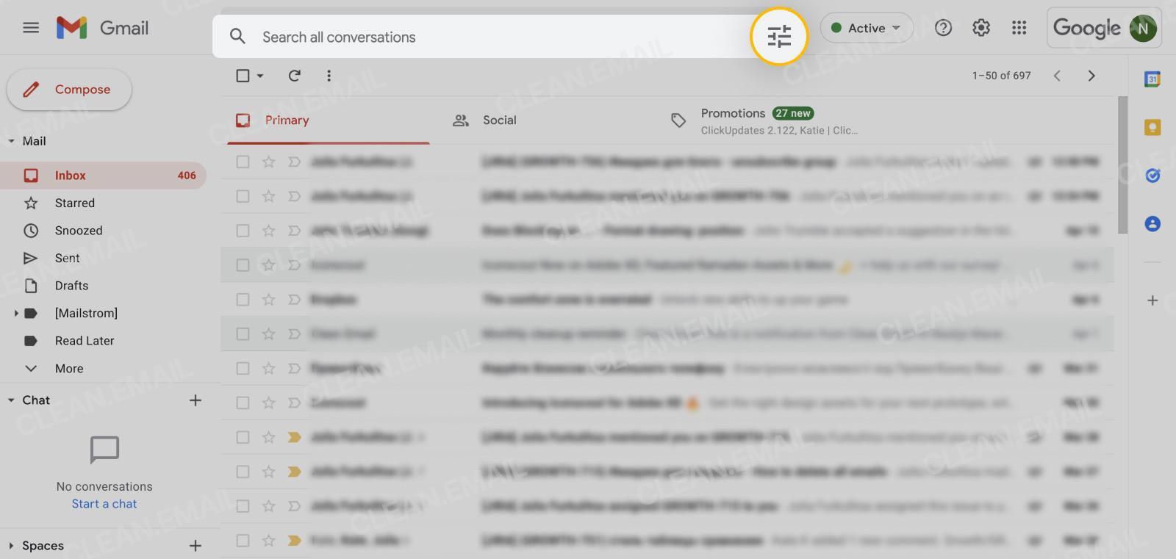
Task: Switch to the Primary tab
Action: (x=328, y=120)
